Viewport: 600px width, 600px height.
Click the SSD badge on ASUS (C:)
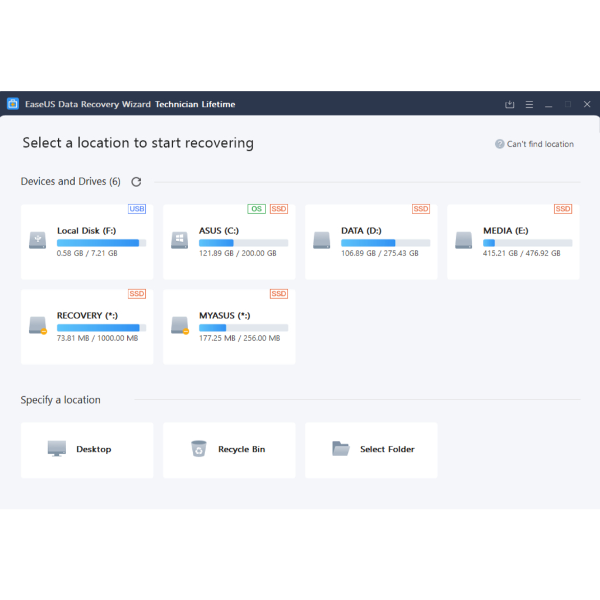pos(278,209)
